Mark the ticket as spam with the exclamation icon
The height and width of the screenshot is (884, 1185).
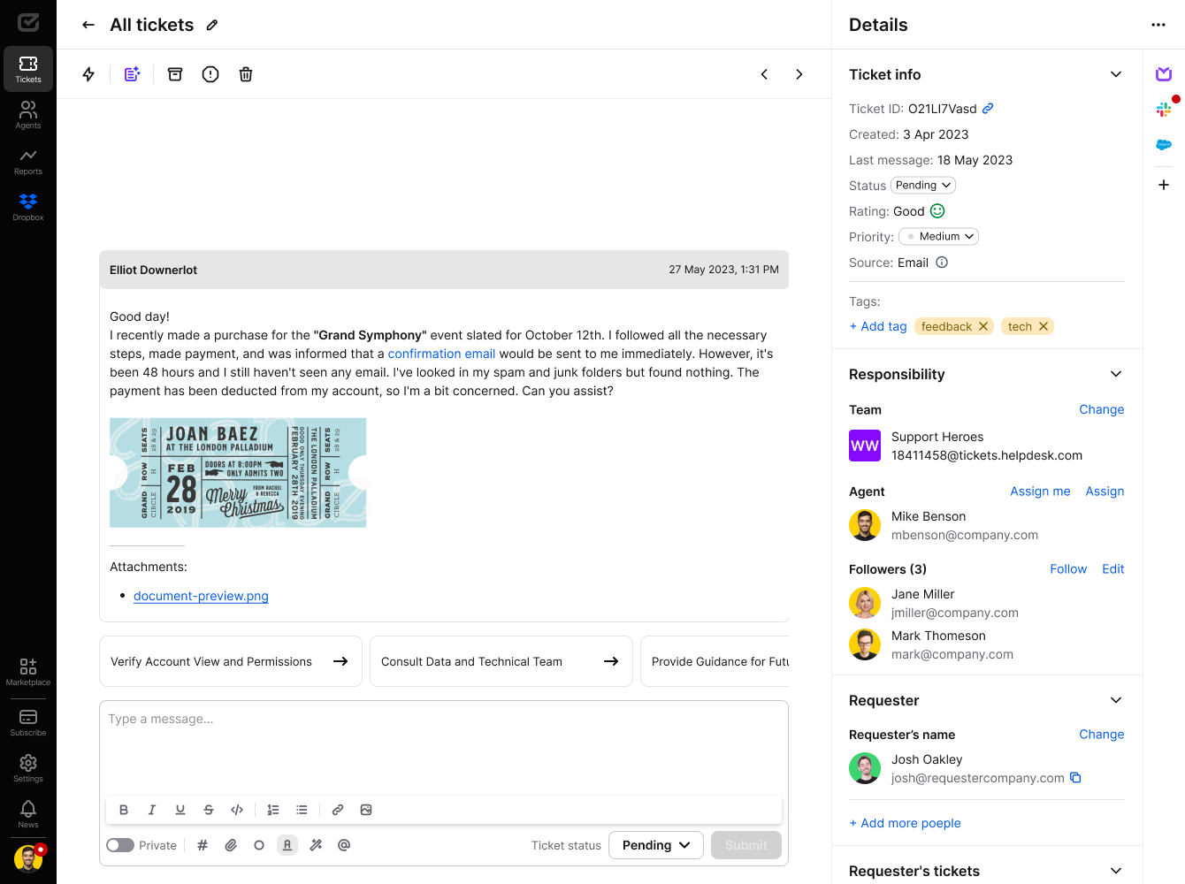[x=210, y=74]
